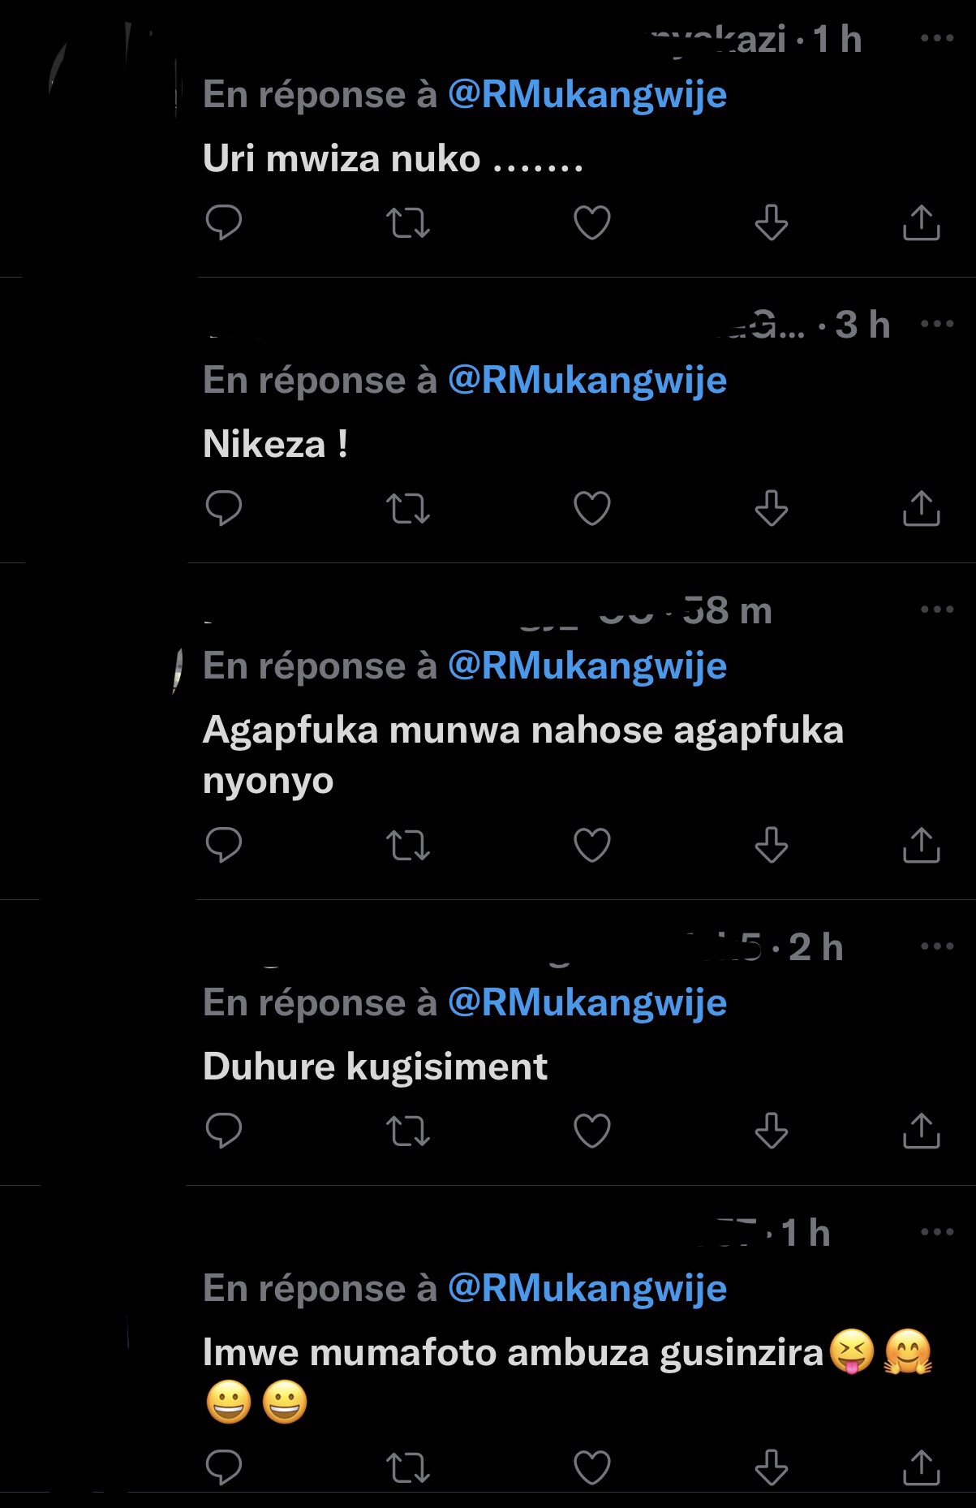Screen dimensions: 976x1508
Task: Open more options for the 2 h tweet
Action: point(937,946)
